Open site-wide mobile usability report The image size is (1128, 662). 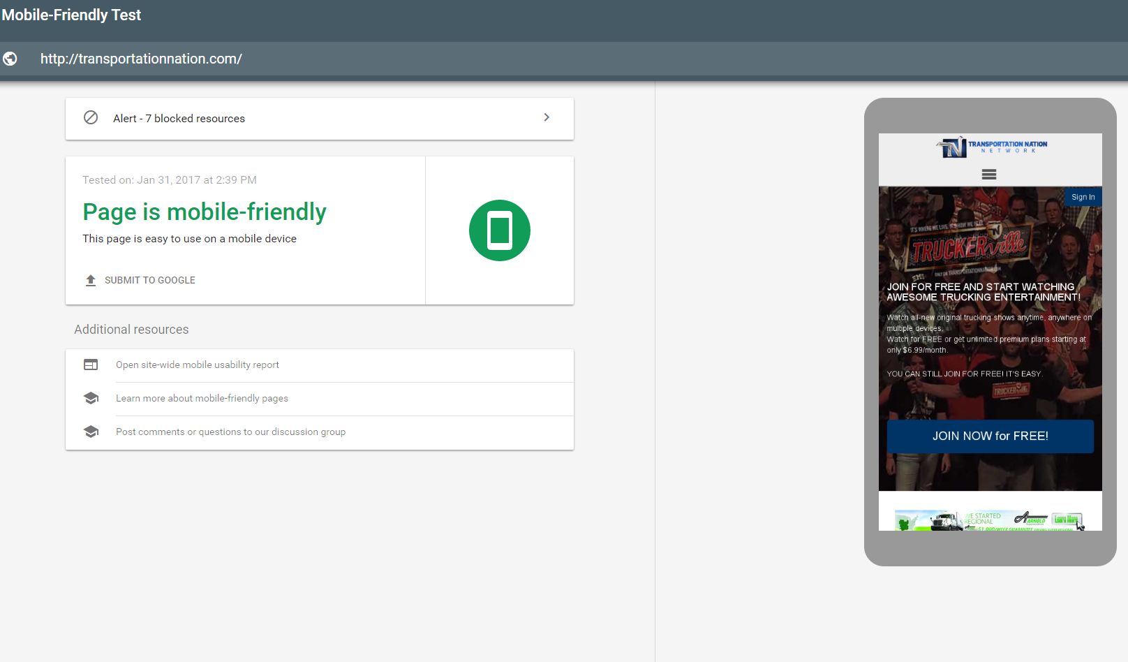(198, 365)
